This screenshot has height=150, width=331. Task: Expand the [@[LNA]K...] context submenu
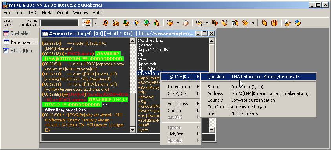click(x=181, y=77)
